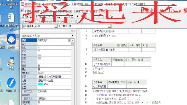Viewport: 187px width, 105px height.
Task: Click the table-layout window icon before Run
Action: pyautogui.click(x=72, y=16)
